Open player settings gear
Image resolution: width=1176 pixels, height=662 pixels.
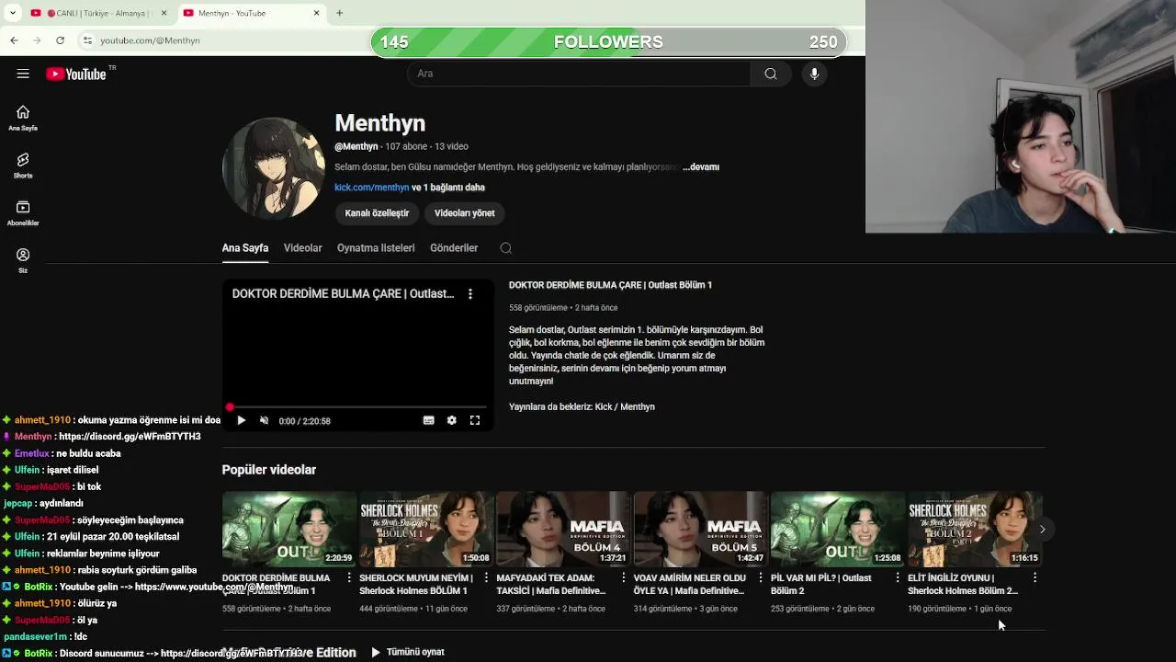pyautogui.click(x=452, y=420)
